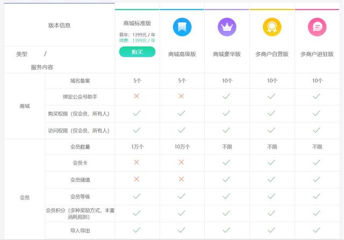344x240 pixels.
Task: Click 商城豪华版's checkmark for 绑定公众号助手
Action: [226, 96]
